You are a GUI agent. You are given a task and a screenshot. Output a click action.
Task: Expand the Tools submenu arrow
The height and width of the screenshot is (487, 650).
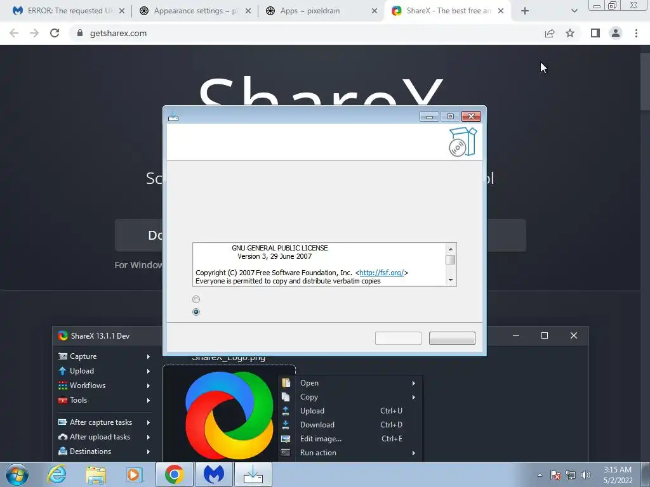click(149, 401)
